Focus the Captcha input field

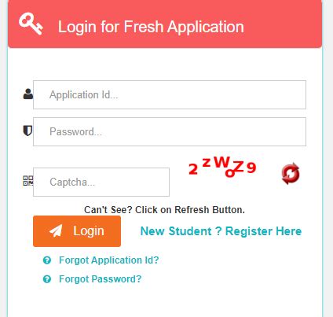101,182
